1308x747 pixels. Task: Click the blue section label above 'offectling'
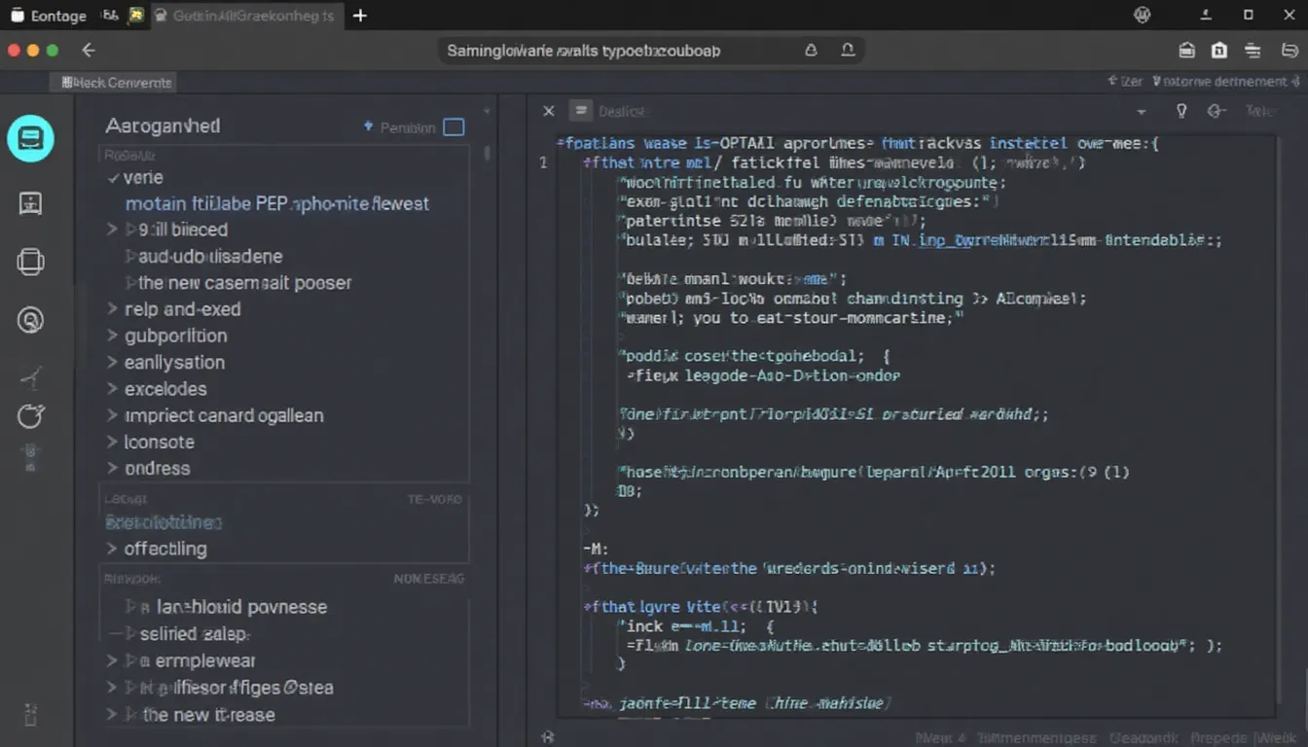[x=163, y=522]
